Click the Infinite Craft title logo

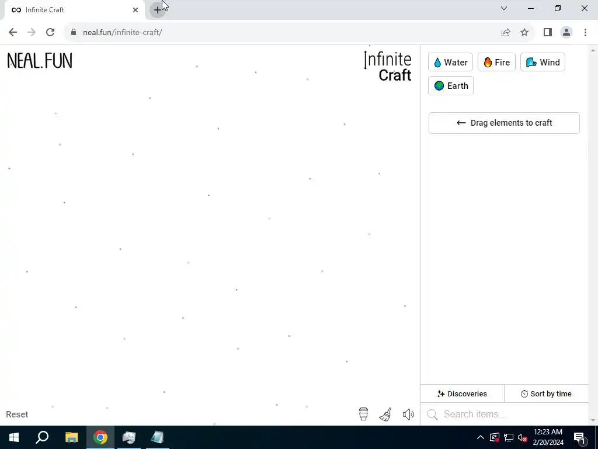click(388, 67)
